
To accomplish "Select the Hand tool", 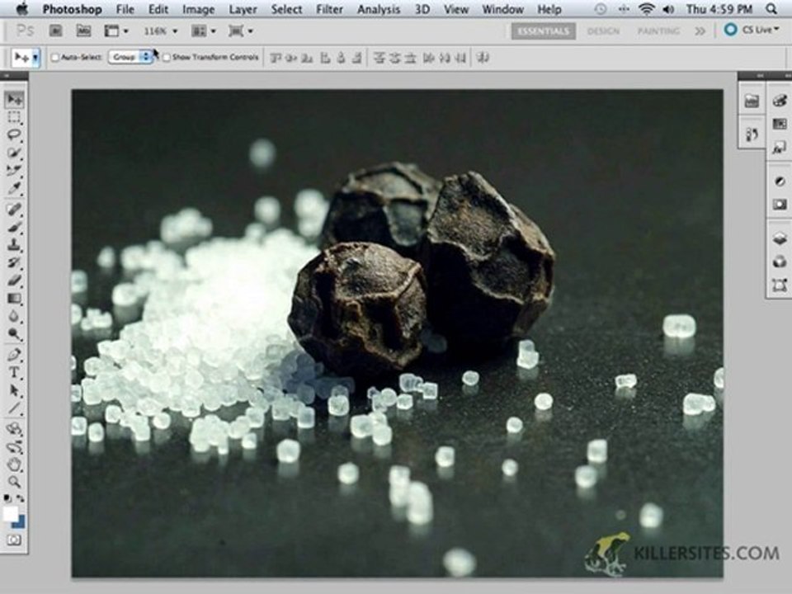I will coord(14,464).
